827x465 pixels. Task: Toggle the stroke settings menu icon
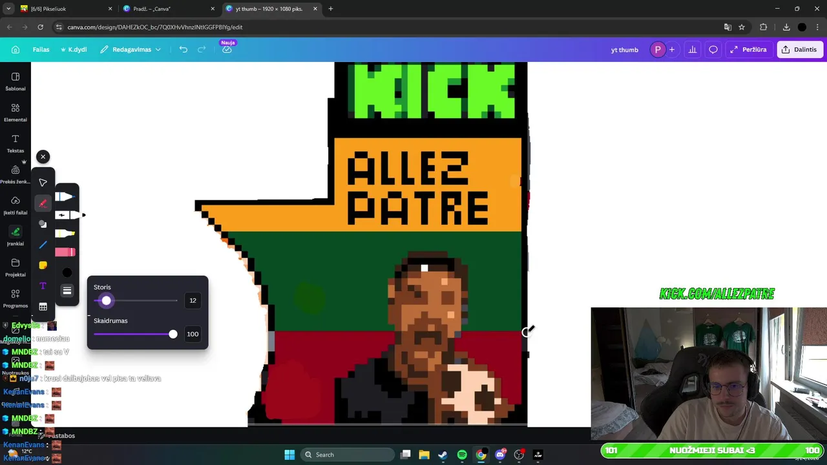[x=67, y=291]
